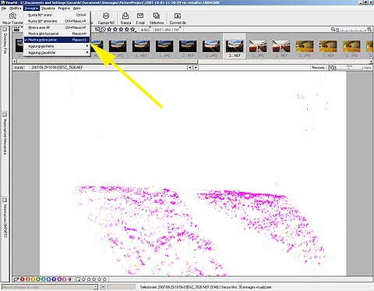Open the Converti file tool

pyautogui.click(x=178, y=19)
